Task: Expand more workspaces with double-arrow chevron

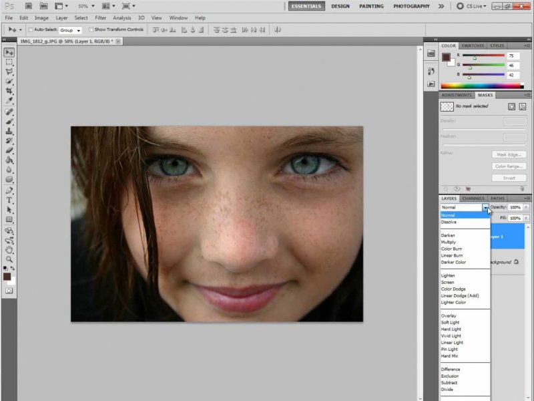Action: coord(441,6)
